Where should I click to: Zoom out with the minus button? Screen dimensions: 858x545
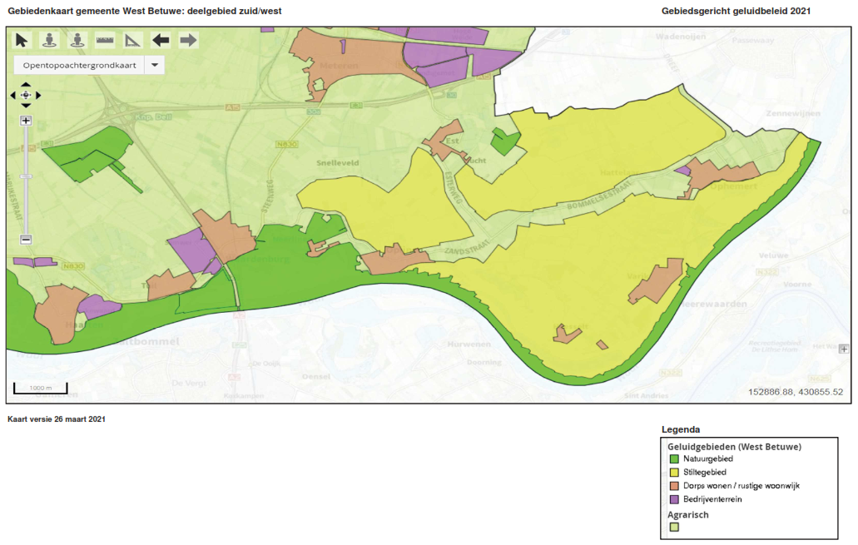tap(26, 240)
